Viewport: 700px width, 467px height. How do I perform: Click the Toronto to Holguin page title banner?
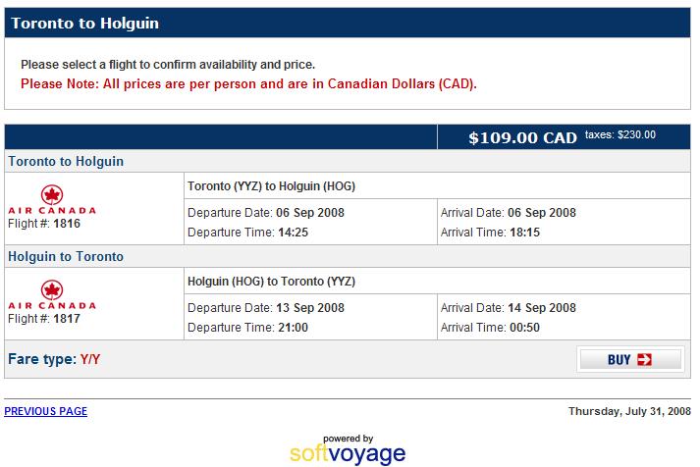(x=348, y=23)
